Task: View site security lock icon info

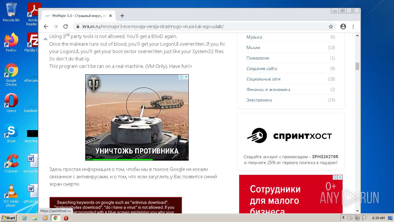Action: 78,27
